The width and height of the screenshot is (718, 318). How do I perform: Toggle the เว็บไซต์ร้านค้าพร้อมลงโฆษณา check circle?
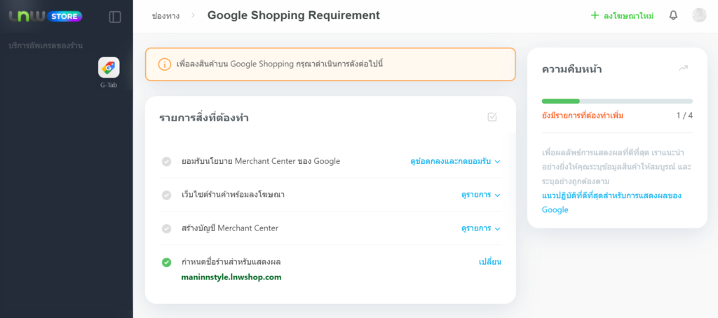point(166,195)
